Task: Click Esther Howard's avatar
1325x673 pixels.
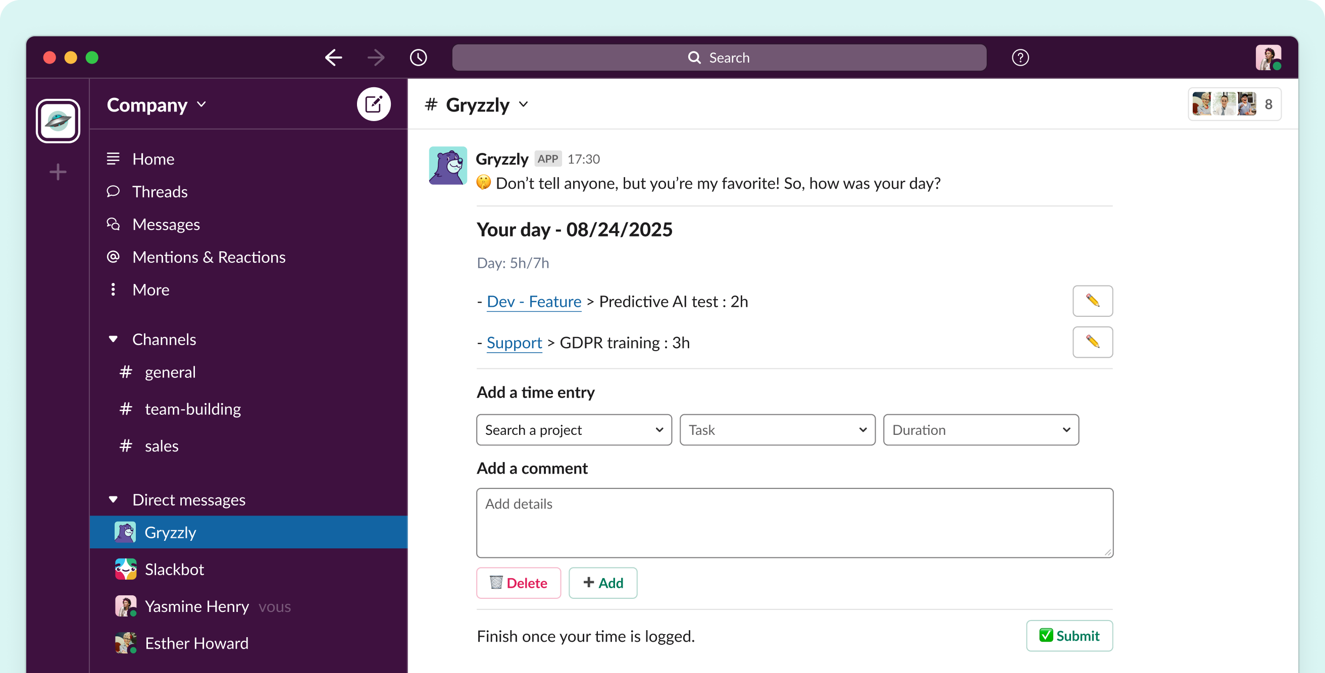Action: (x=126, y=643)
